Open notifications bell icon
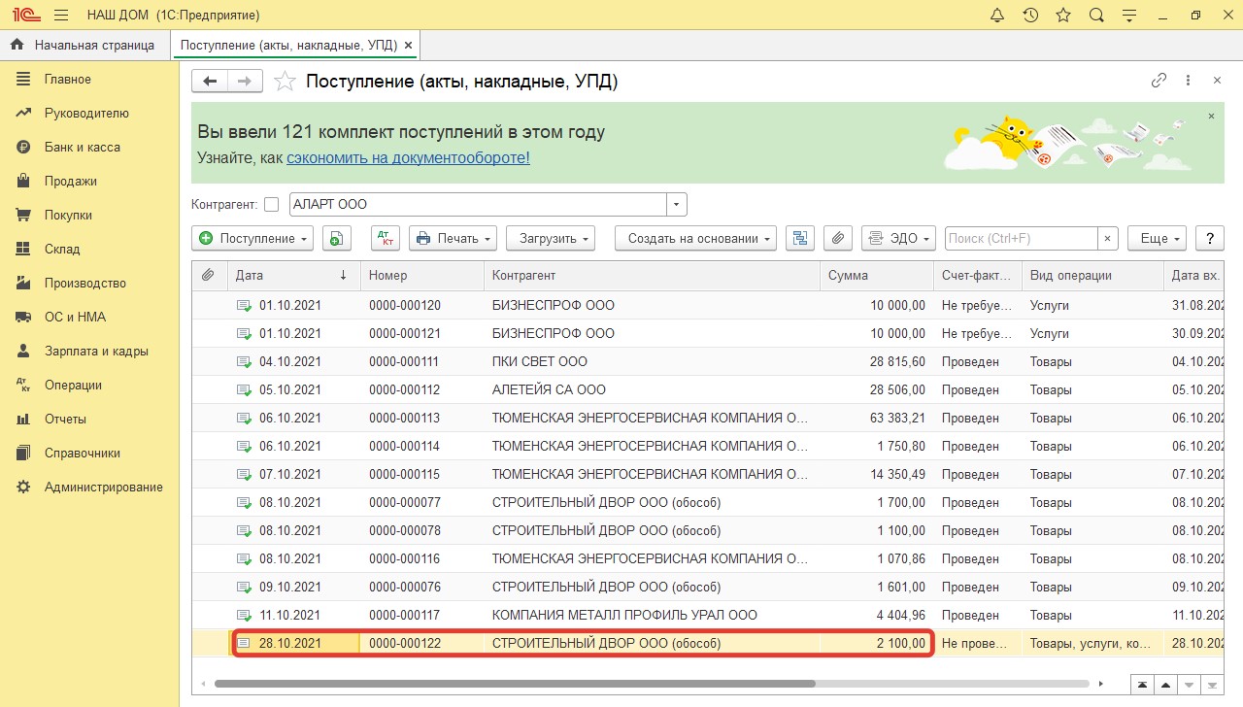This screenshot has width=1243, height=707. 997,16
